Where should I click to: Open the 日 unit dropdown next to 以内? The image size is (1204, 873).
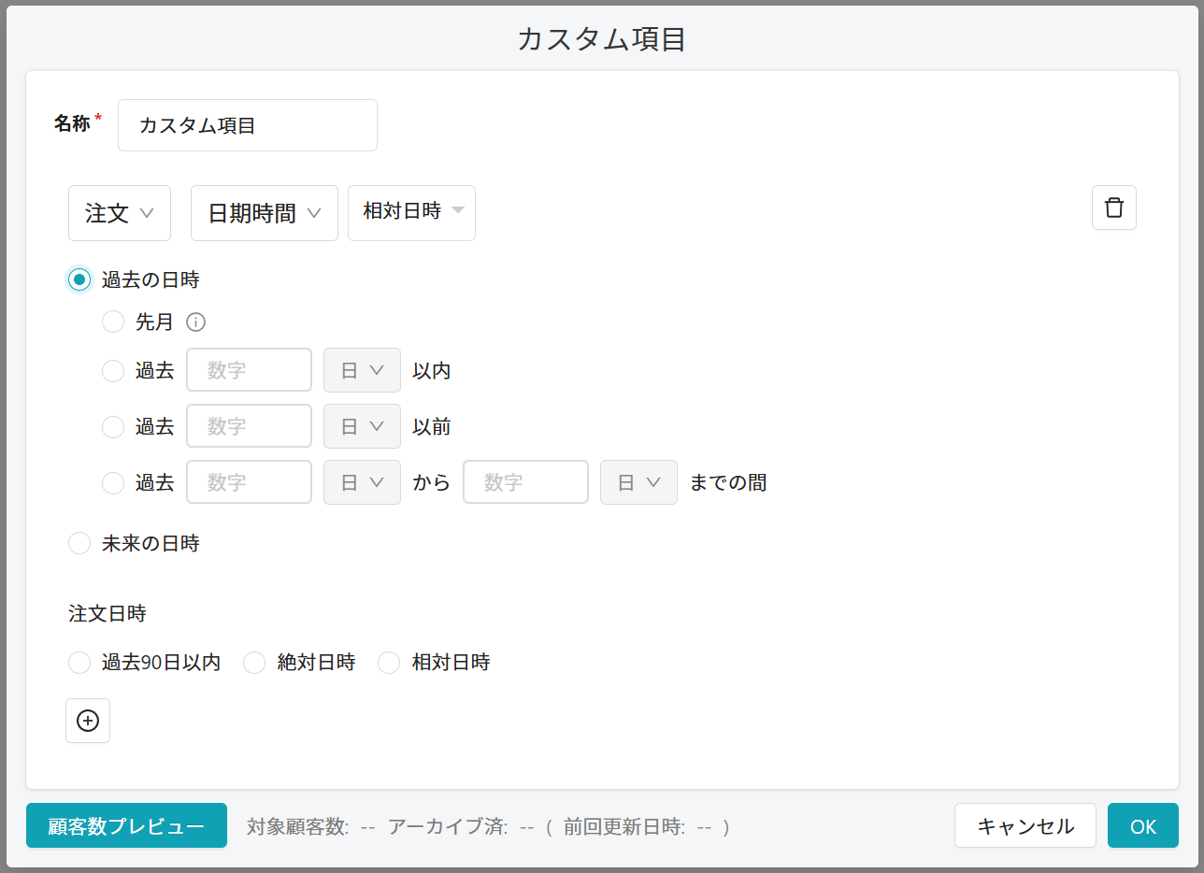pyautogui.click(x=362, y=370)
